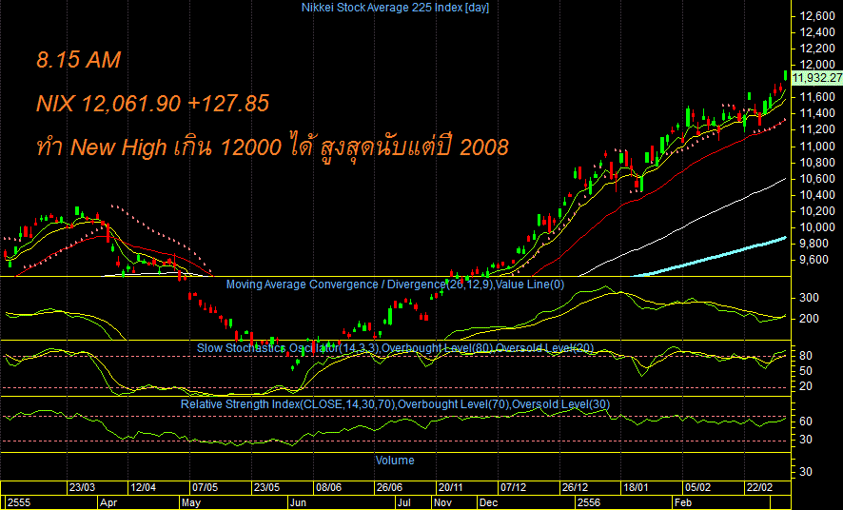Viewport: 843px width, 510px height.
Task: Click the 10,000 price axis label
Action: 817,227
